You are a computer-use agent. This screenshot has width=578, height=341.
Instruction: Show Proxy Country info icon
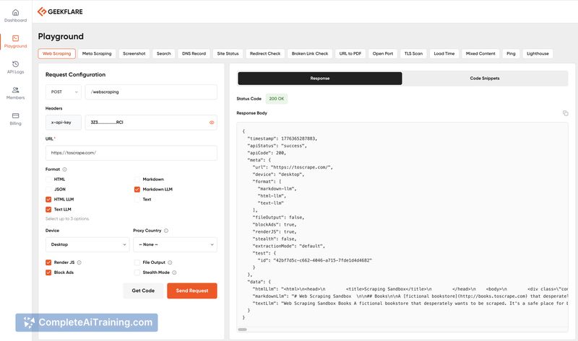166,231
